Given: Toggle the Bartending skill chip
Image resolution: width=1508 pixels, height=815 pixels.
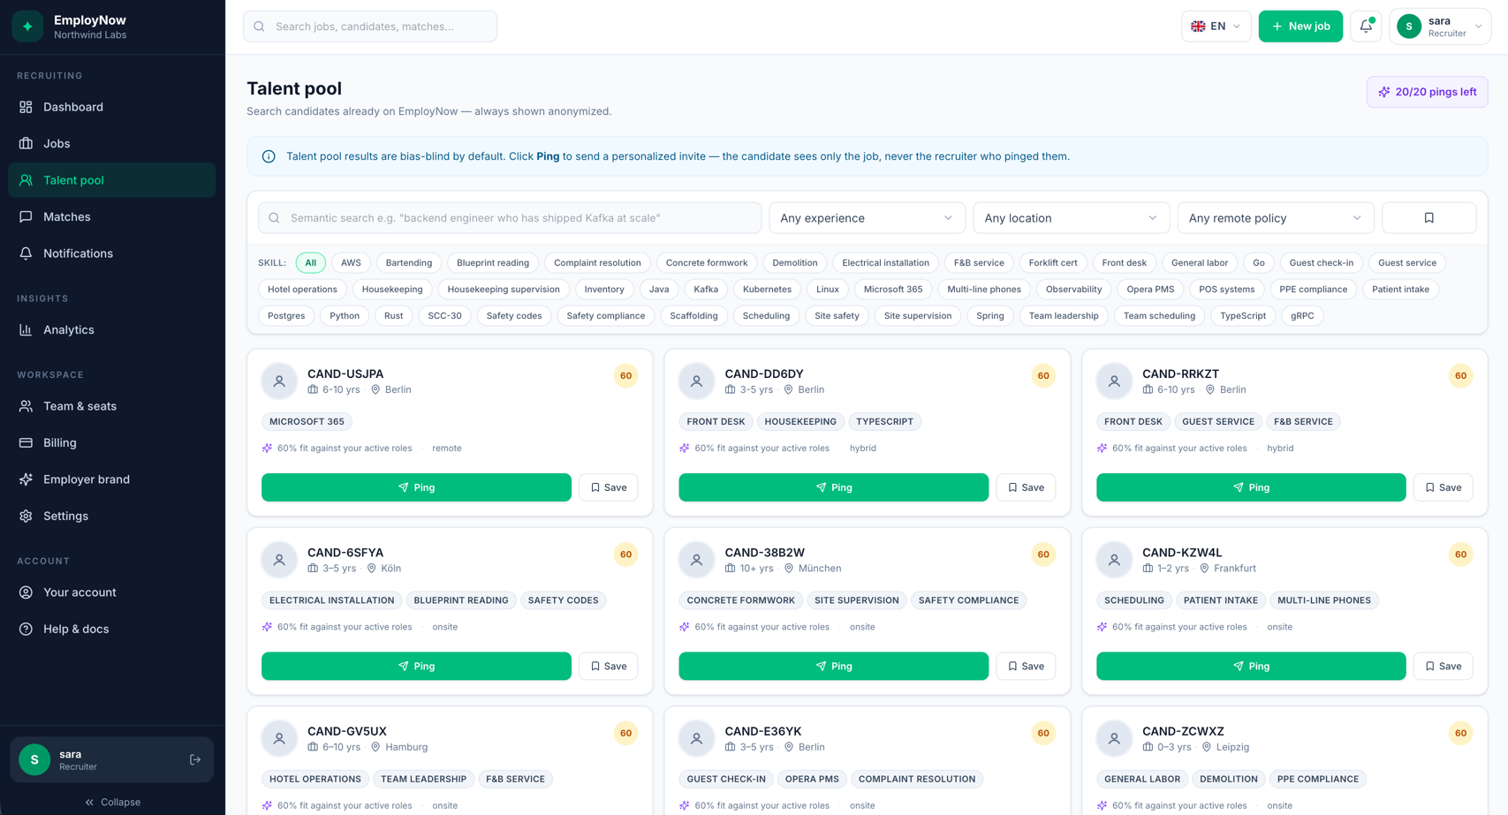Looking at the screenshot, I should pyautogui.click(x=409, y=263).
